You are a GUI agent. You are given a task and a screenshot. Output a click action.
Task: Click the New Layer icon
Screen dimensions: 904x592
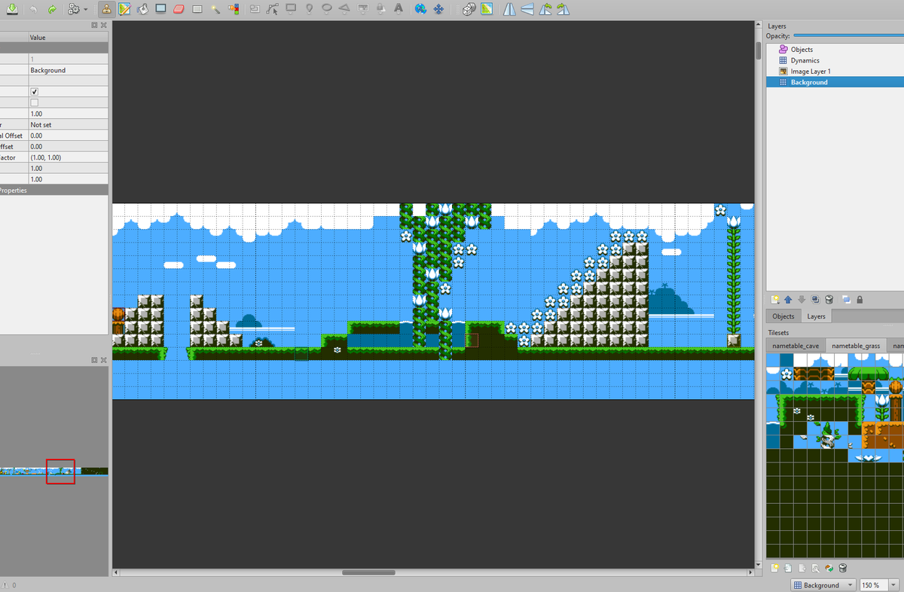(x=774, y=299)
